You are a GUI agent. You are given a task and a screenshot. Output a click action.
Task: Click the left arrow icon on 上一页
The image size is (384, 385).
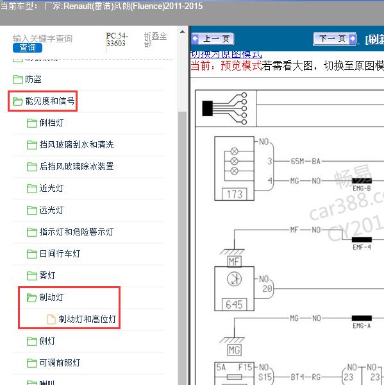[196, 38]
